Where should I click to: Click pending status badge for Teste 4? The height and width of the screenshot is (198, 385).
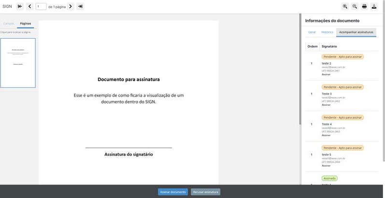pyautogui.click(x=342, y=117)
